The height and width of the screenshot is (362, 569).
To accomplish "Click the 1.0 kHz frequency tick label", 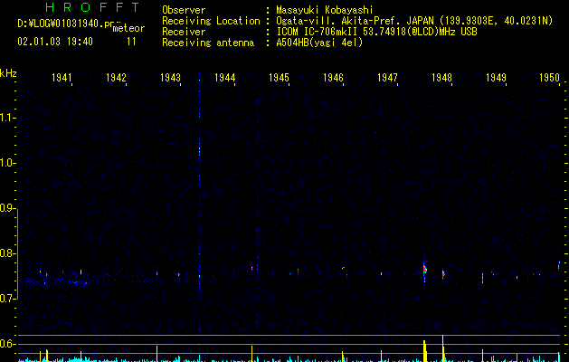I will [7, 163].
